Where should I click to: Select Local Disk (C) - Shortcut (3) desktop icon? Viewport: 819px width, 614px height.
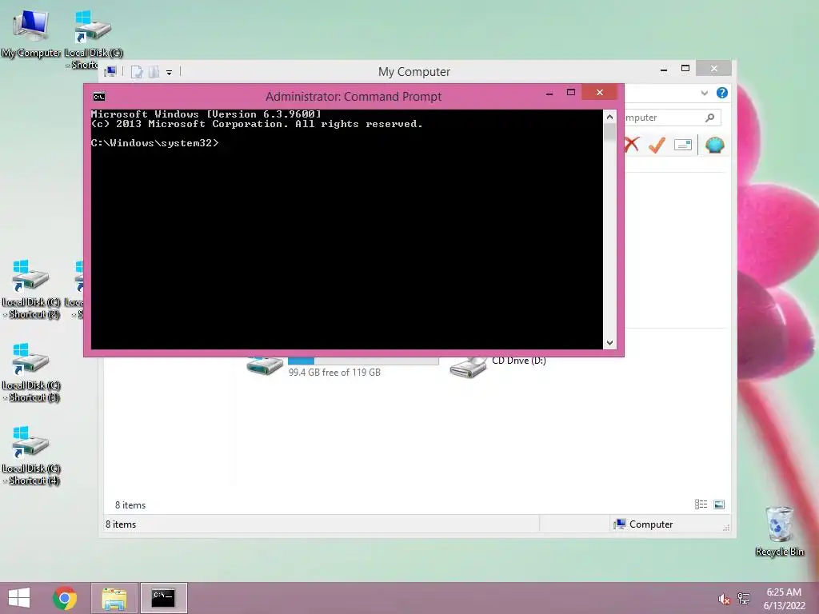click(x=31, y=373)
